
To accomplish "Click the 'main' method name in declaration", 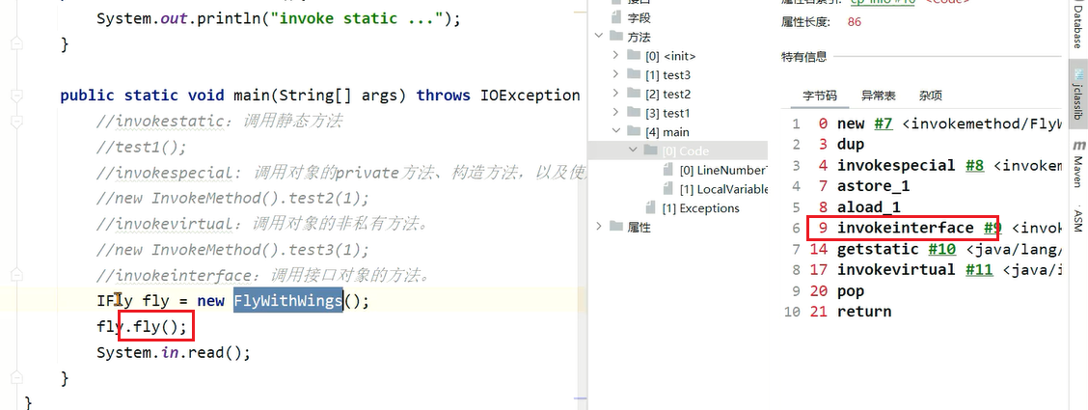I will [251, 96].
